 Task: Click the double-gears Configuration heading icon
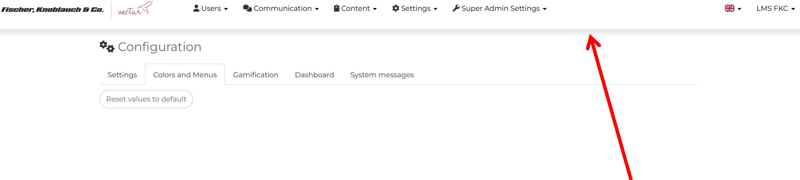tap(107, 47)
